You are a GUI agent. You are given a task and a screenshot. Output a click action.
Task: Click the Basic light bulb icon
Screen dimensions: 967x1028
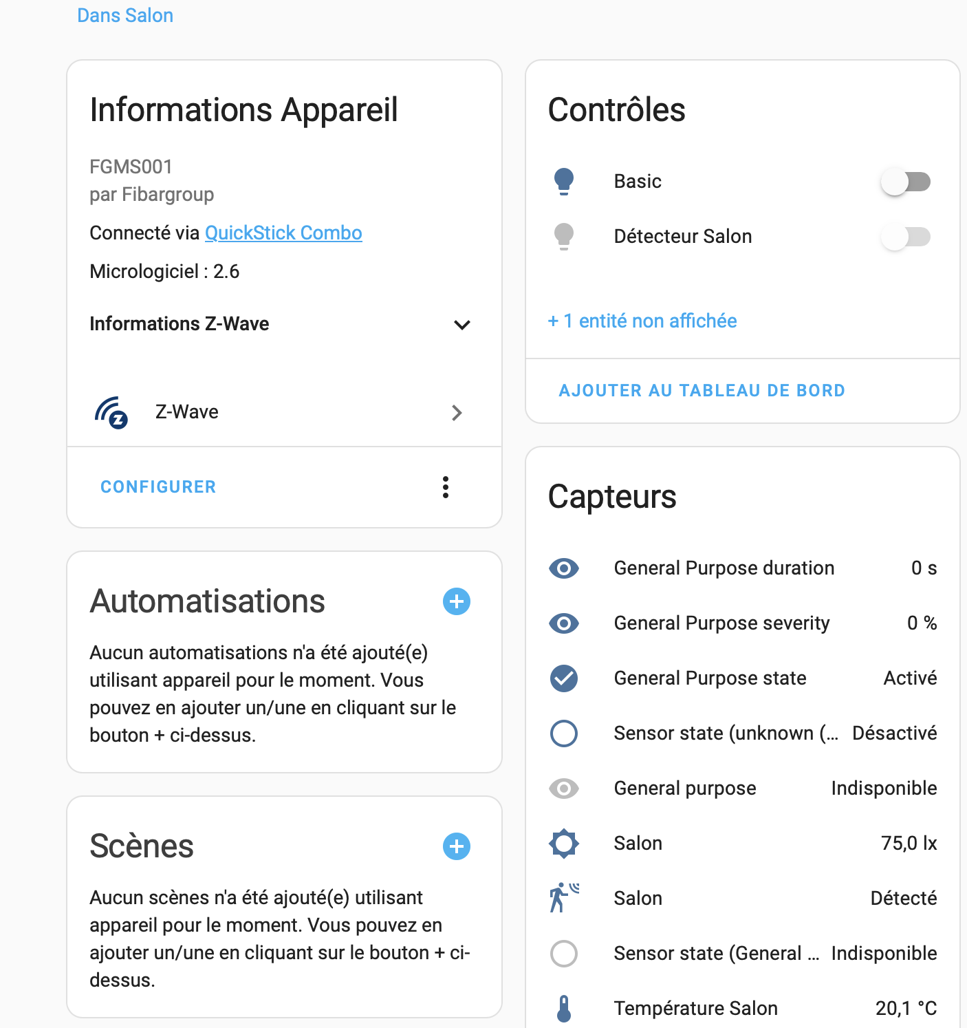[564, 182]
